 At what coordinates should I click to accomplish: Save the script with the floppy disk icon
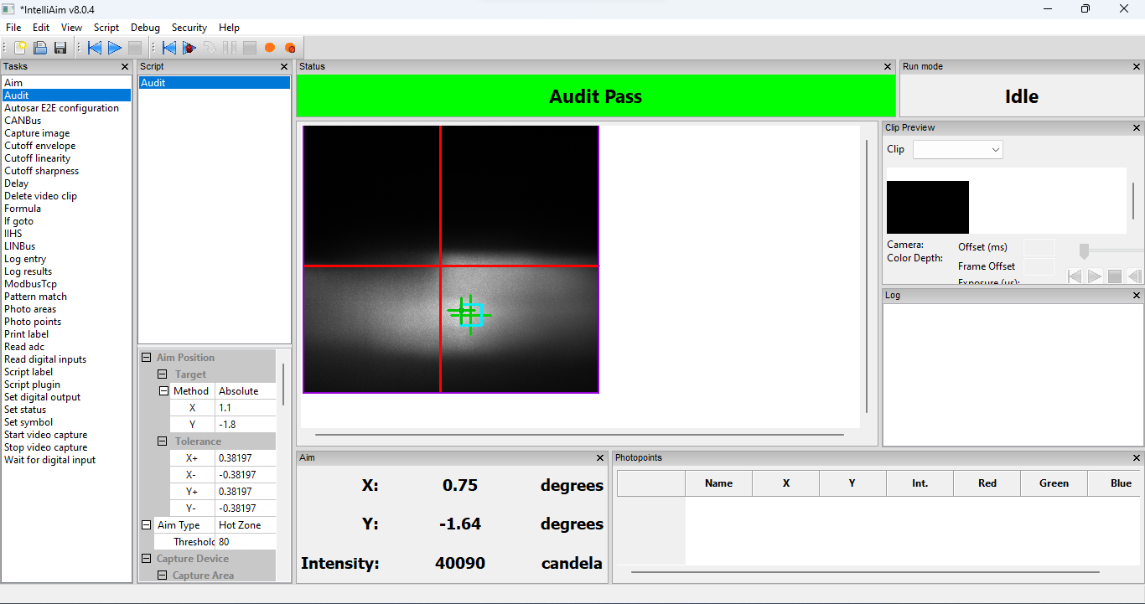60,48
